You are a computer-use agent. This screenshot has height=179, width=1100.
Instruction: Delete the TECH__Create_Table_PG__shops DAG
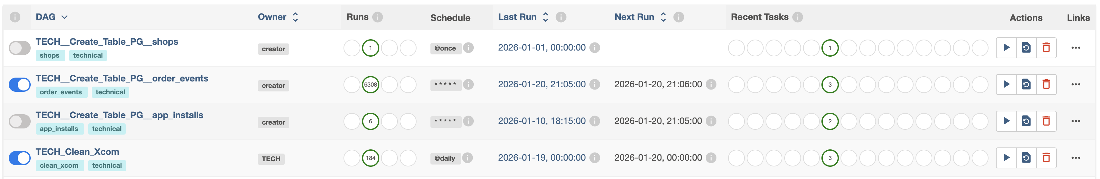[x=1046, y=48]
